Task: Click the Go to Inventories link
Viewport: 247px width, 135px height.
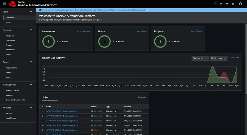Action: click(83, 31)
